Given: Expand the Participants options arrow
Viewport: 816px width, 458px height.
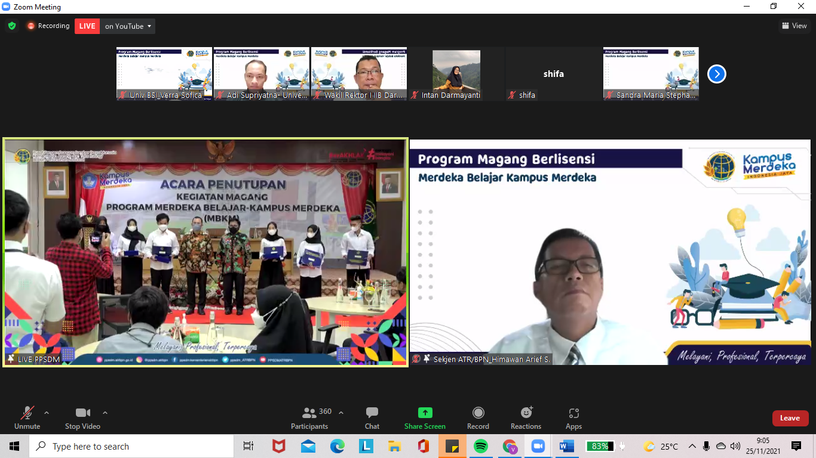Looking at the screenshot, I should 341,413.
